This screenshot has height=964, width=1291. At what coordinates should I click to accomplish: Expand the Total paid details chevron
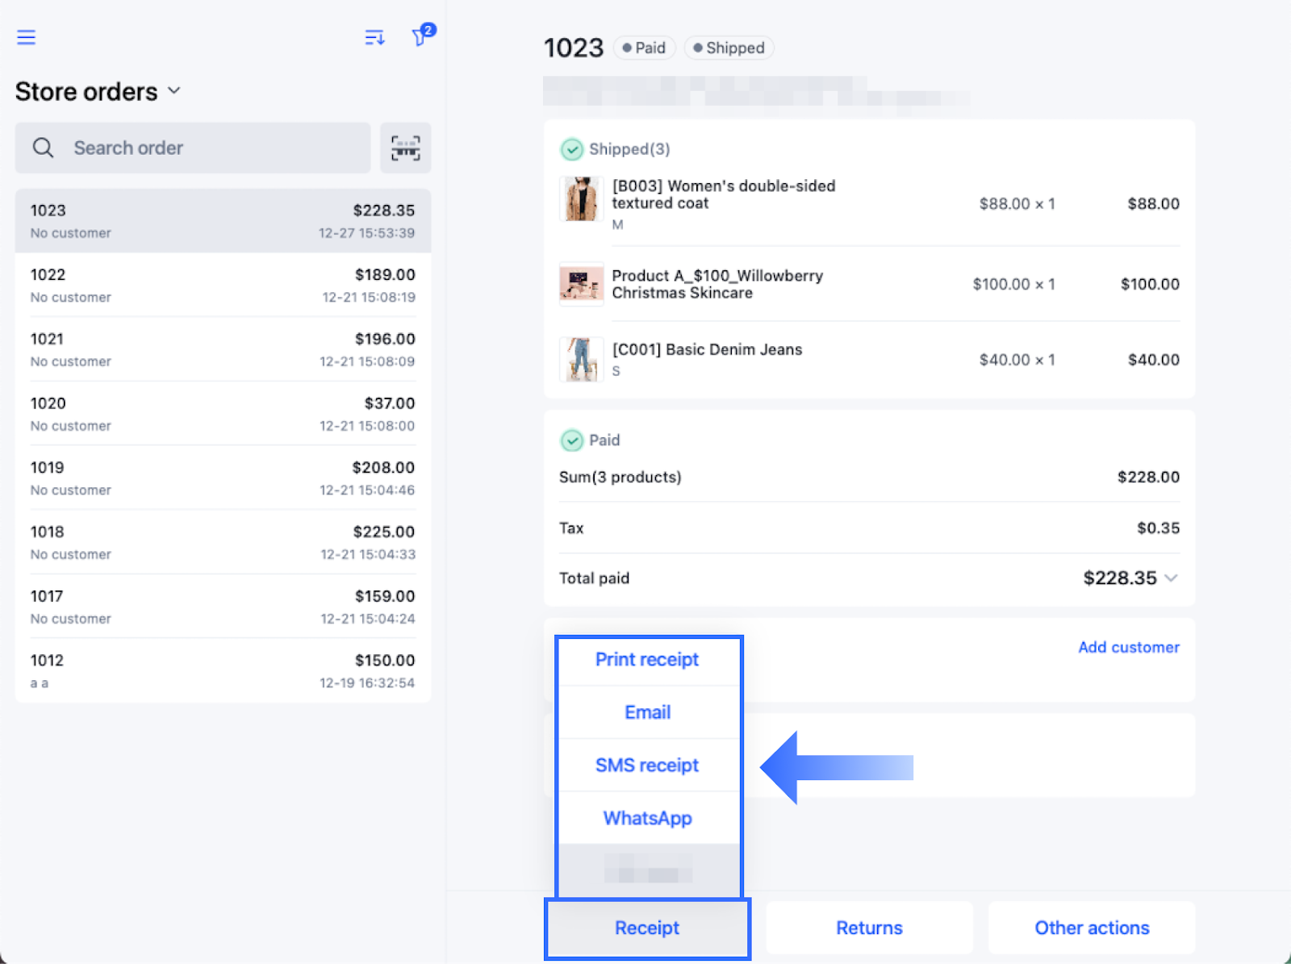(x=1172, y=578)
